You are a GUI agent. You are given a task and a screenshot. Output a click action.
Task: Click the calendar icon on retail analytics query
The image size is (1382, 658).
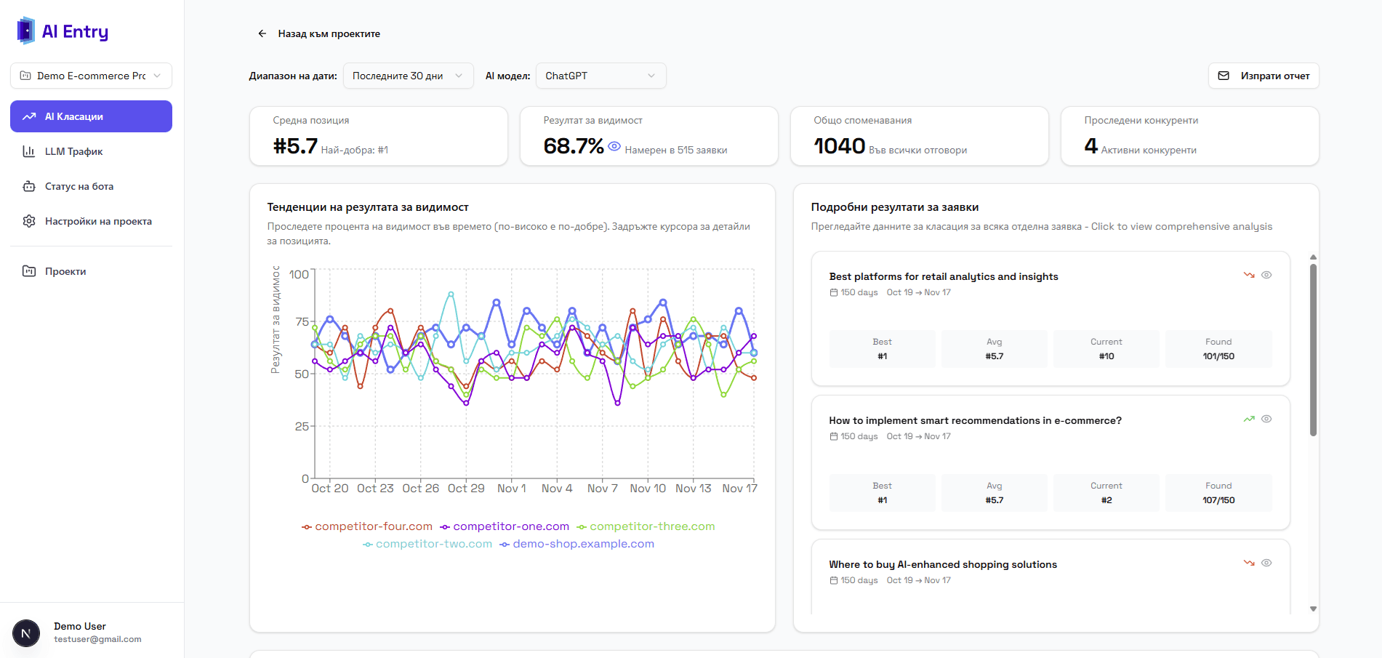(834, 292)
